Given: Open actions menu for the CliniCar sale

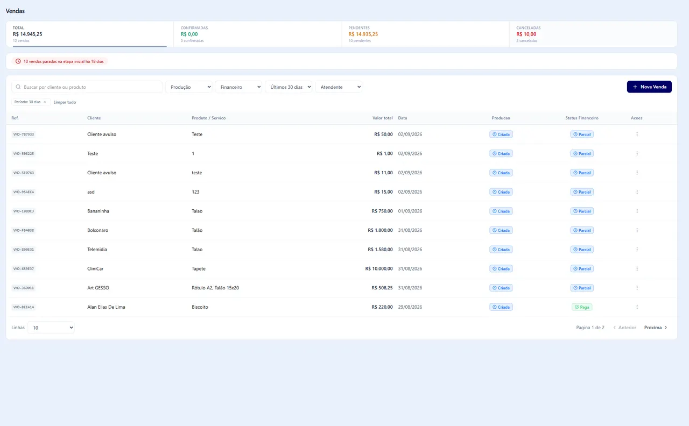Looking at the screenshot, I should (x=637, y=269).
